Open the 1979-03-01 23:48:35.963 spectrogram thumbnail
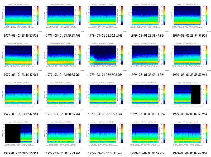Image resolution: width=211 pixels, height=157 pixels. [21, 17]
